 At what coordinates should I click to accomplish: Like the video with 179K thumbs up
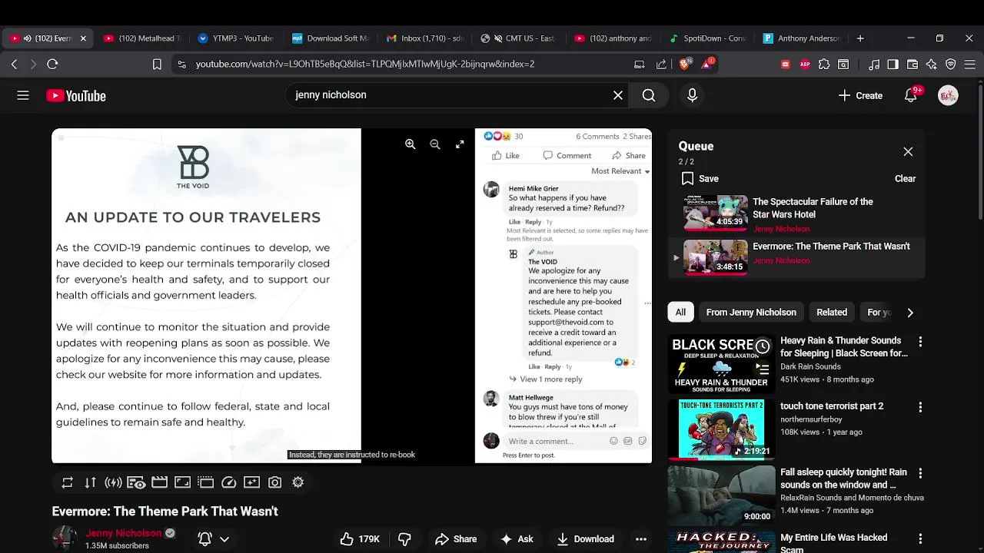click(x=360, y=539)
